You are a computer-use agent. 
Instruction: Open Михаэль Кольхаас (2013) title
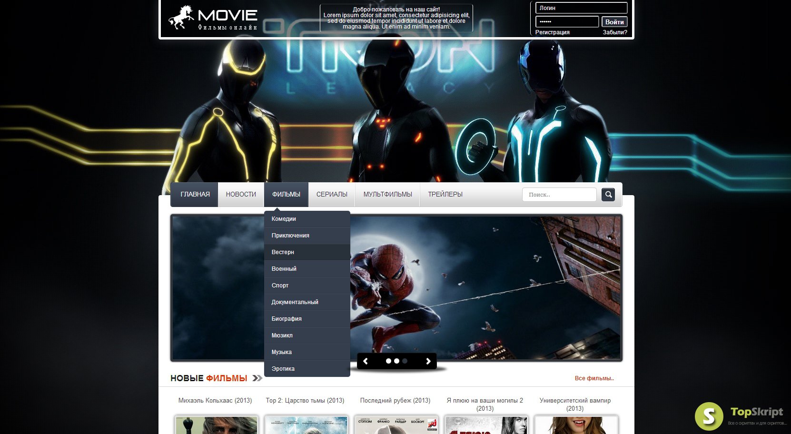tap(215, 401)
